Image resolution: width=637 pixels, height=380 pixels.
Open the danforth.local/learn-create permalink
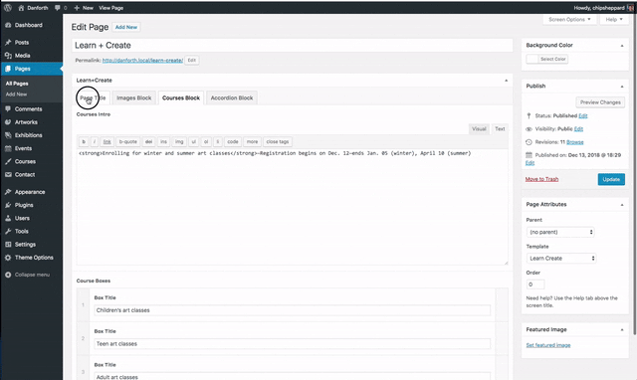coord(142,60)
